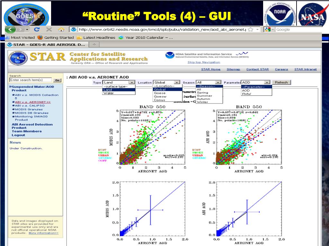
Task: Open the Team Members link
Action: pyautogui.click(x=27, y=131)
